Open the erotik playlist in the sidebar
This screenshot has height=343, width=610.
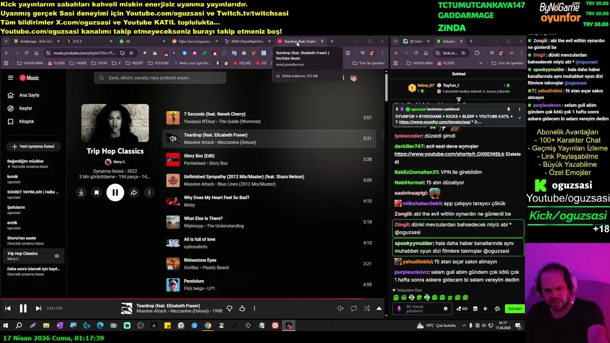(x=33, y=225)
